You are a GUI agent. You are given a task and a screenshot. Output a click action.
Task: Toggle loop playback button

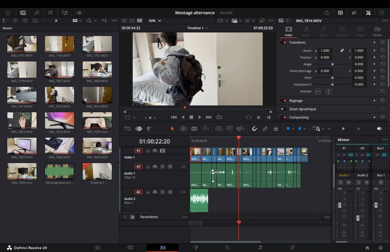[x=219, y=117]
